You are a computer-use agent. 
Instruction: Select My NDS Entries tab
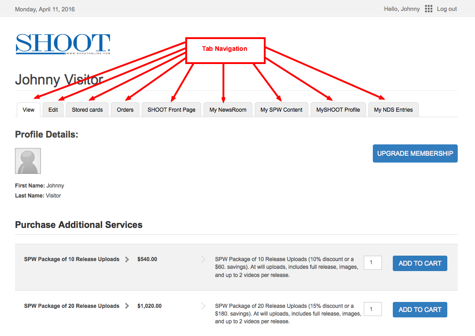pos(393,110)
